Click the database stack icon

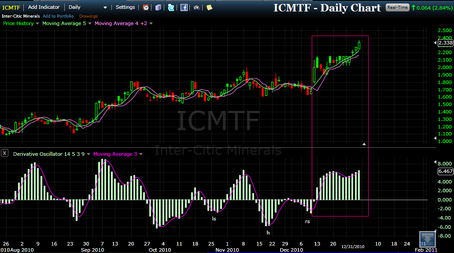[158, 7]
